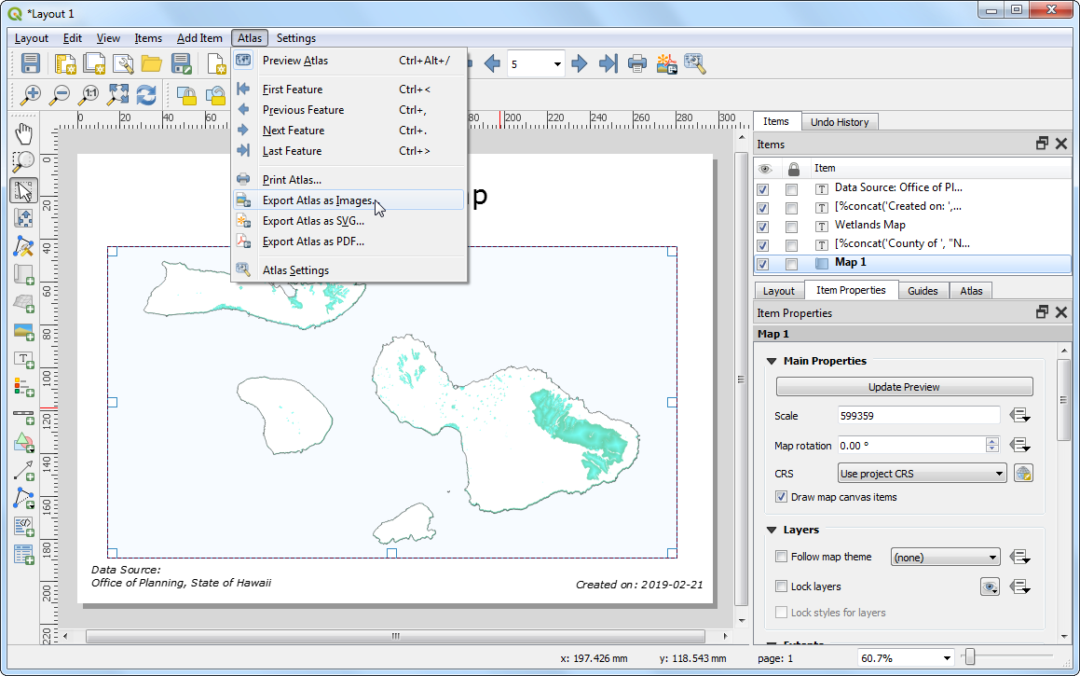Click the Atlas Settings toolbar icon
Screen dimensions: 1080x676
(x=694, y=63)
